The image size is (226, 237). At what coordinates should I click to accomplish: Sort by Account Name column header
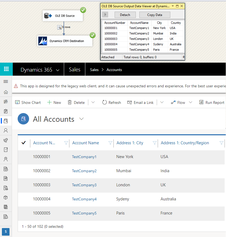click(86, 143)
